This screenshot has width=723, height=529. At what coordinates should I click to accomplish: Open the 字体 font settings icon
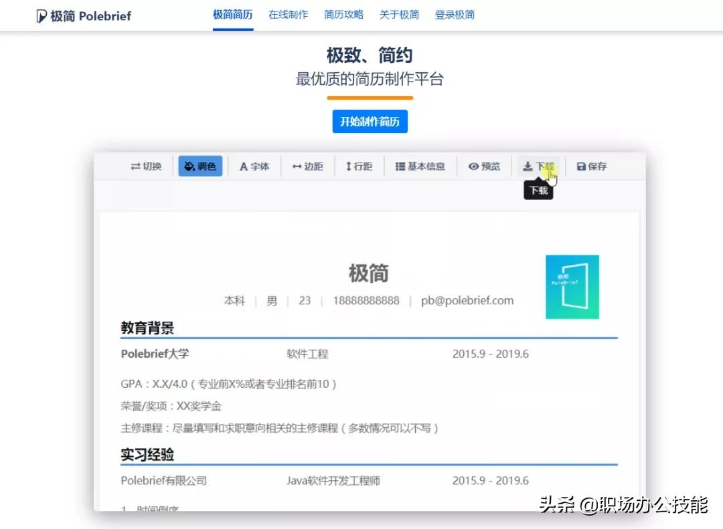tap(254, 166)
